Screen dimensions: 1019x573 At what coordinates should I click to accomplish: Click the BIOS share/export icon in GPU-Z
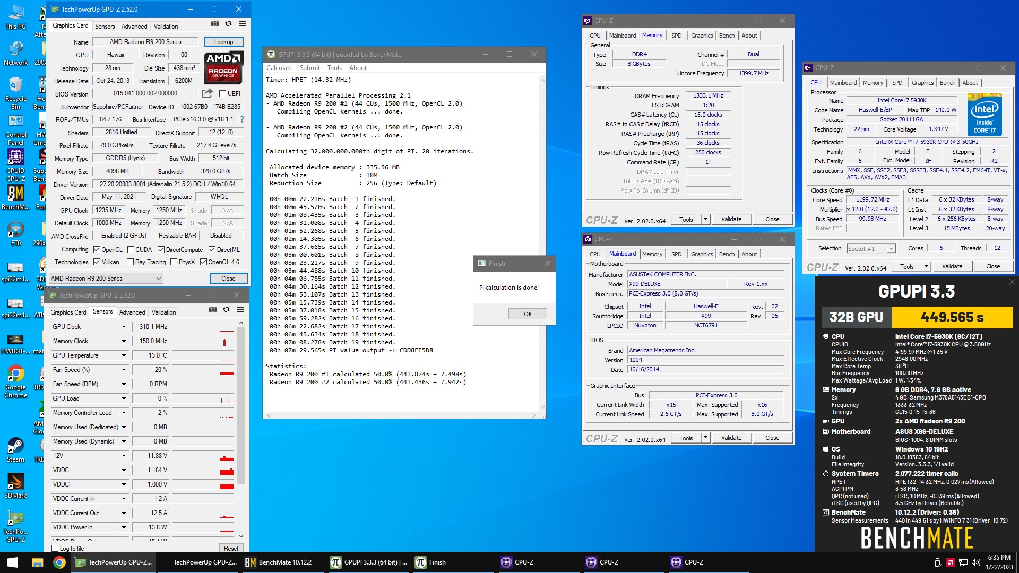[x=207, y=93]
